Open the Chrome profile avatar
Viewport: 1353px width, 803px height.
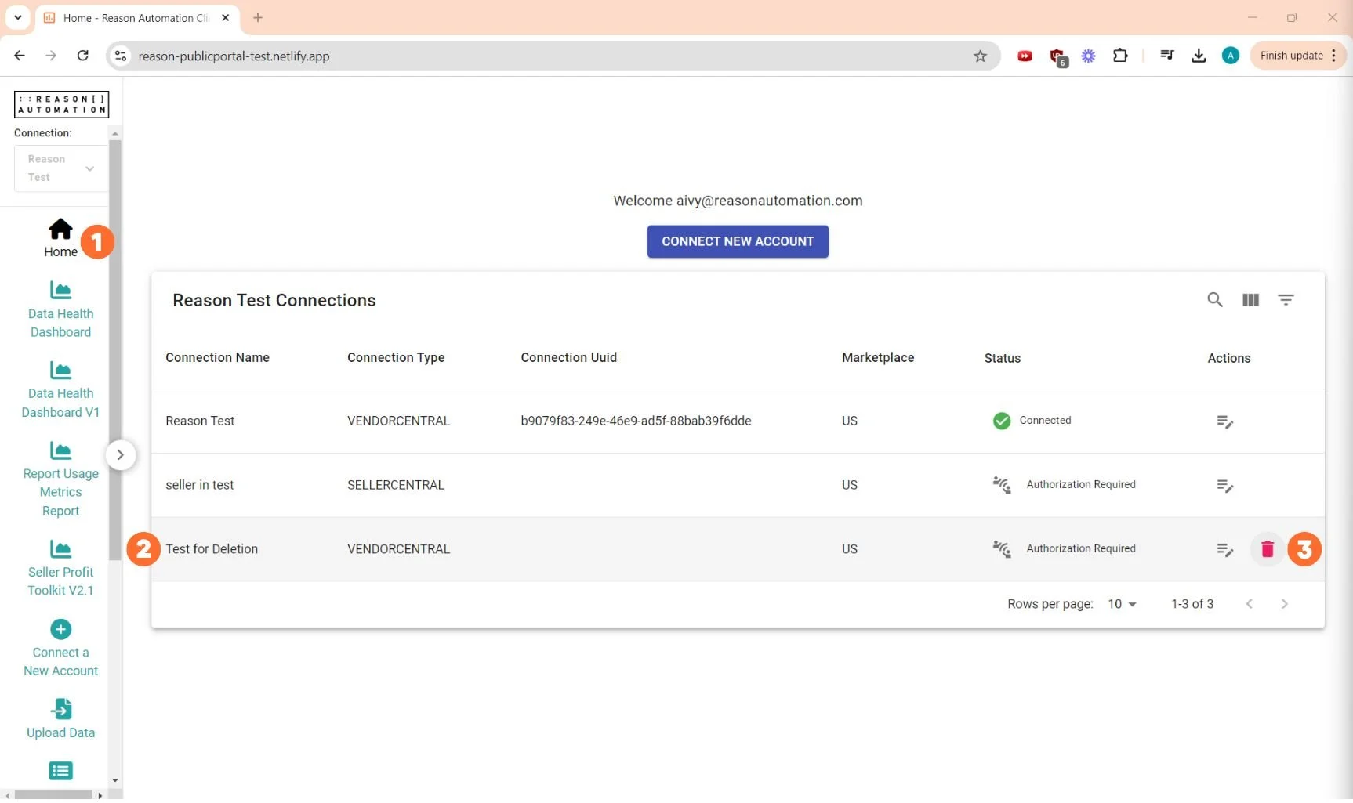point(1231,56)
